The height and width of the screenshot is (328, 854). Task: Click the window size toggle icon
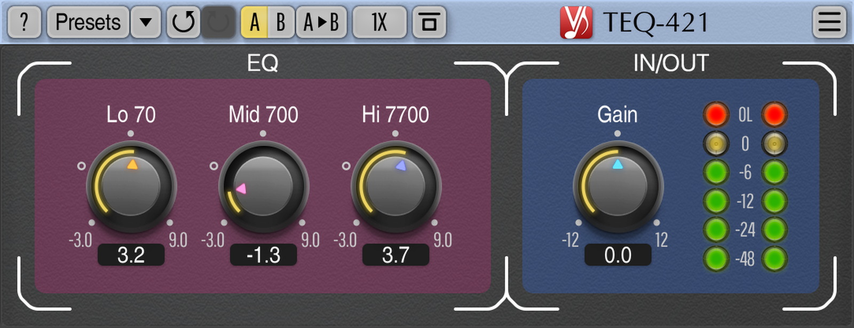point(429,22)
